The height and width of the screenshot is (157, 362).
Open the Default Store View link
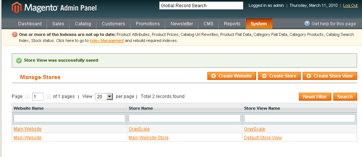263,138
